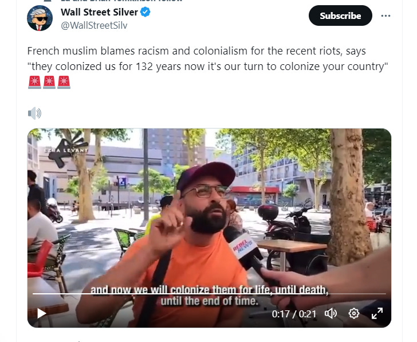
Task: Click the 0:17 / 0:21 timestamp
Action: tap(294, 314)
